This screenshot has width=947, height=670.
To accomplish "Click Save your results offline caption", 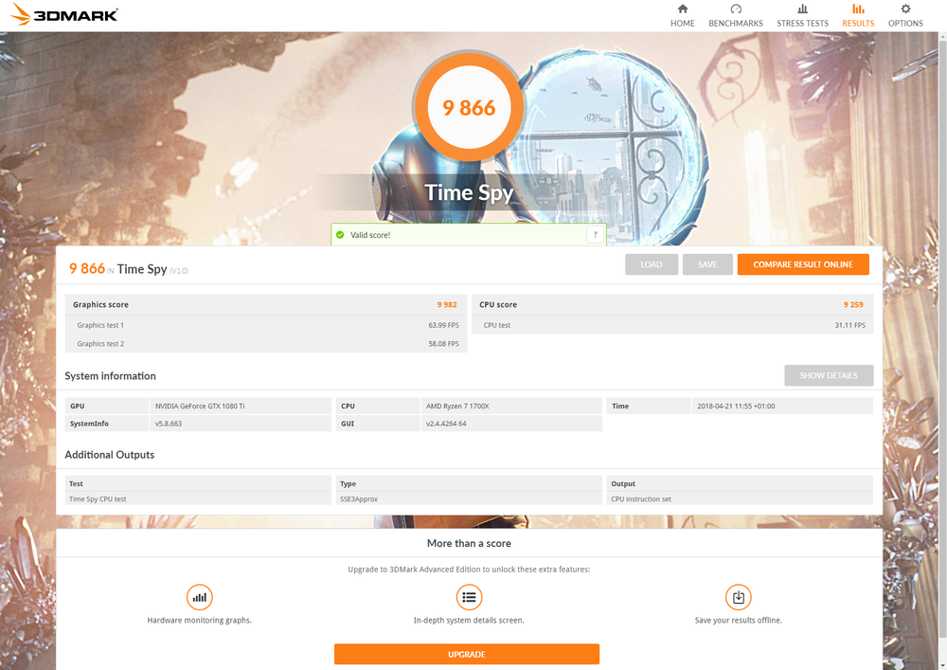I will coord(738,620).
